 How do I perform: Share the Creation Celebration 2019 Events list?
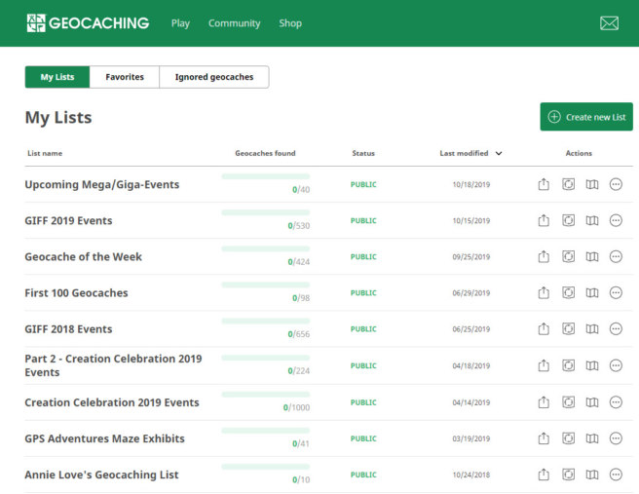pyautogui.click(x=545, y=402)
